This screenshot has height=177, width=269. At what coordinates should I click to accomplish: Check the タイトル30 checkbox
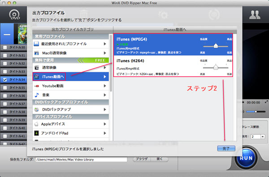tap(5, 47)
